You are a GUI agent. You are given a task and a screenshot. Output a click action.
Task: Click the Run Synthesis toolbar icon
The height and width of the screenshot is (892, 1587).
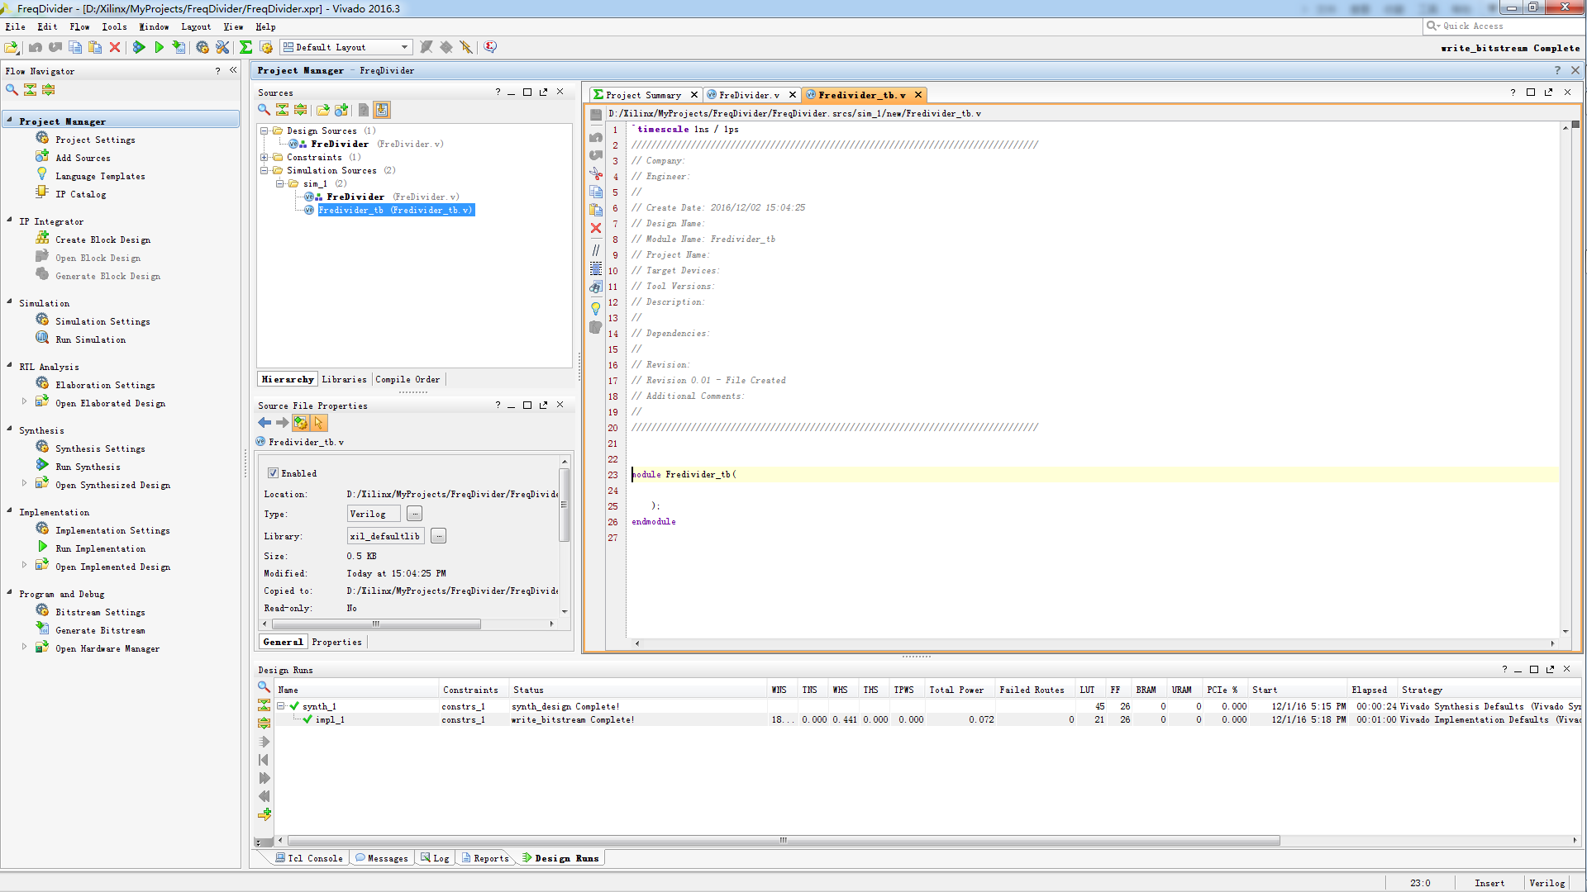click(139, 48)
